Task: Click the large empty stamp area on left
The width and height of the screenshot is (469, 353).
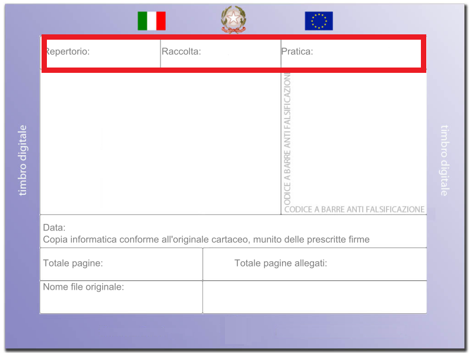Action: pyautogui.click(x=160, y=142)
